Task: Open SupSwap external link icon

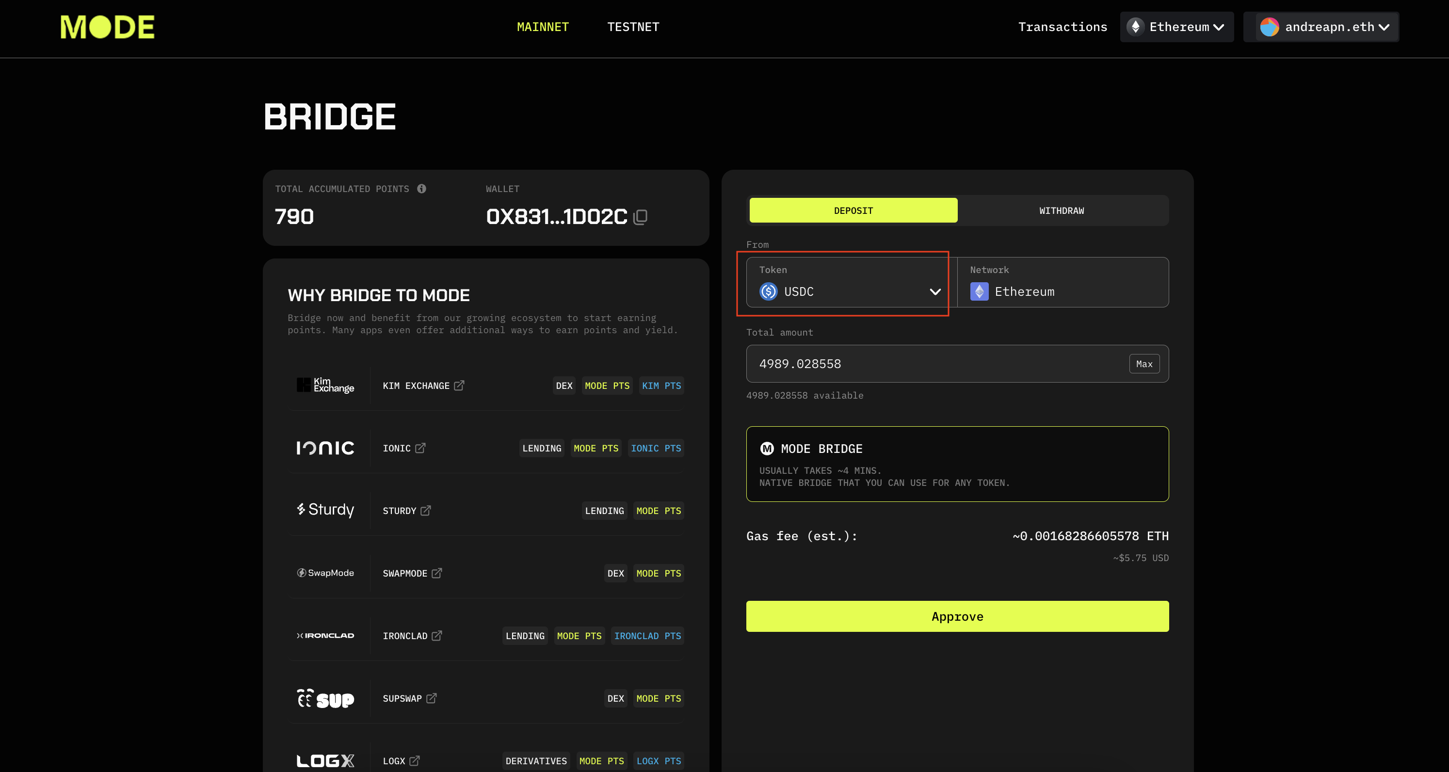Action: click(x=432, y=698)
